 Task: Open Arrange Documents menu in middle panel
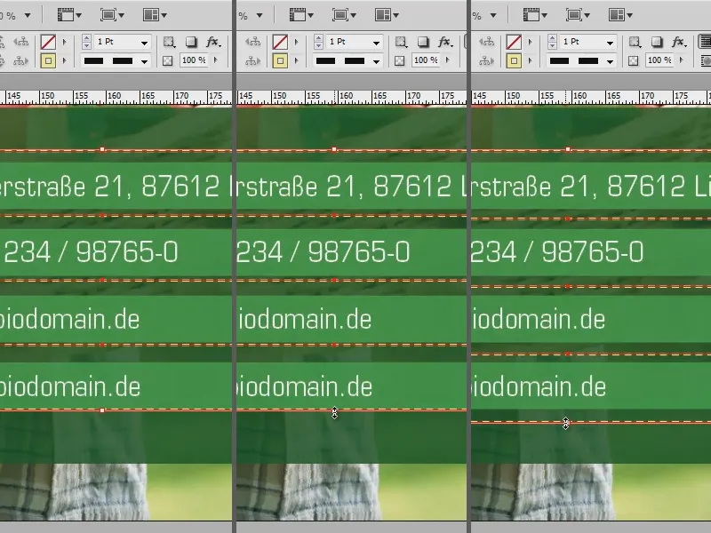pos(387,15)
